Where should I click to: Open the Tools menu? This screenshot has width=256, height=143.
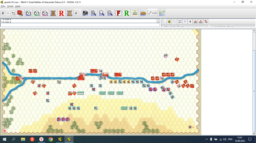[10, 6]
